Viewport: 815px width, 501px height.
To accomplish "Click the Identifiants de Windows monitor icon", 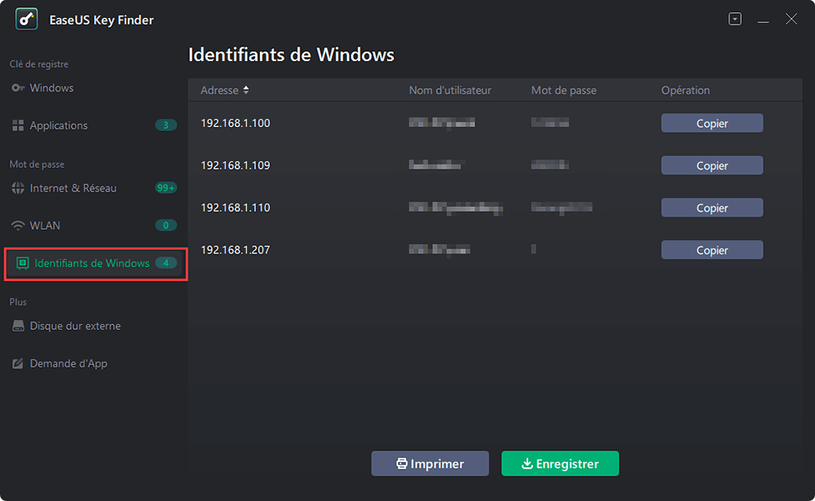I will [23, 263].
